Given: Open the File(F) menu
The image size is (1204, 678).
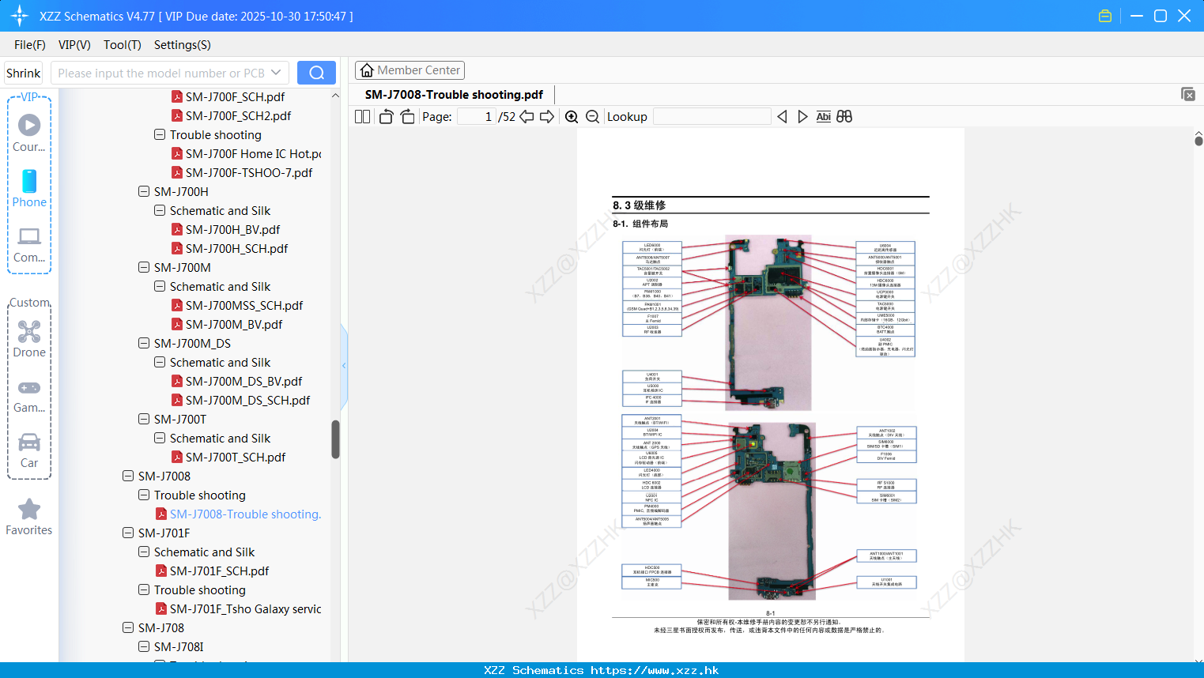Looking at the screenshot, I should click(30, 45).
